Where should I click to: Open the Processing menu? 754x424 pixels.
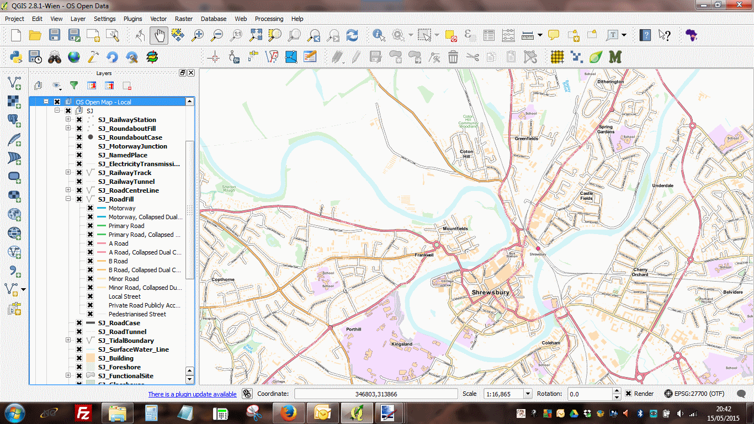(269, 19)
